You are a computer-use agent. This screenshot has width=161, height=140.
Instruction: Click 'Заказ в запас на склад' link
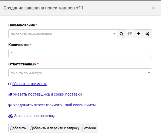(x=35, y=116)
